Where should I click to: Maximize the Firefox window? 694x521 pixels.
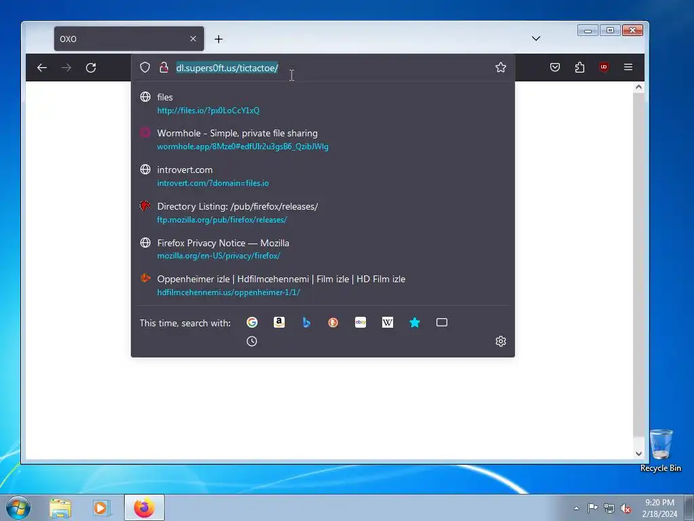[x=610, y=30]
